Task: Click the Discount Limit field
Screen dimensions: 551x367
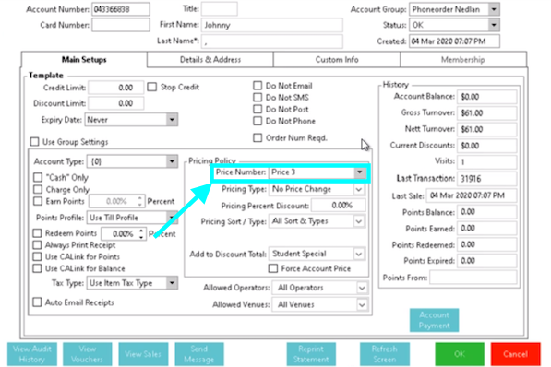Action: tap(116, 103)
